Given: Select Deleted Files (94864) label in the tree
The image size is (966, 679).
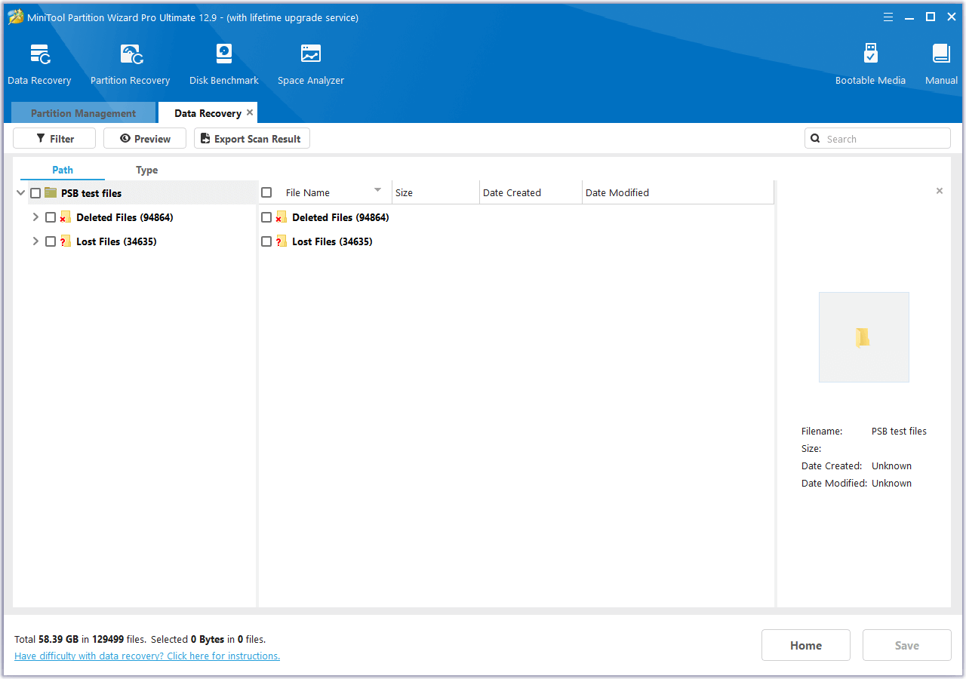Looking at the screenshot, I should pos(125,217).
